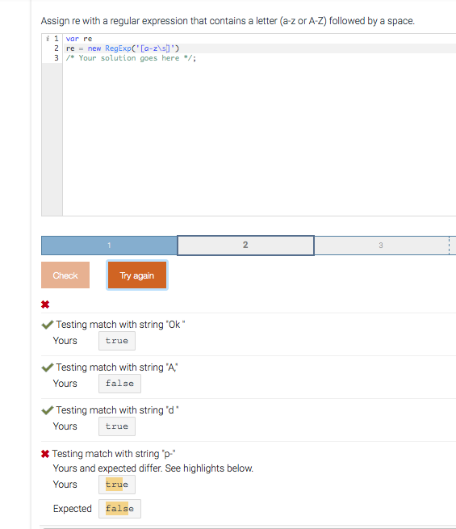Click 'true' result of "d " test
456x529 pixels.
point(117,426)
